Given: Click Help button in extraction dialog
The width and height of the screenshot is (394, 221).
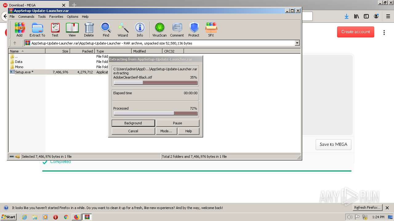Looking at the screenshot, I should [189, 131].
